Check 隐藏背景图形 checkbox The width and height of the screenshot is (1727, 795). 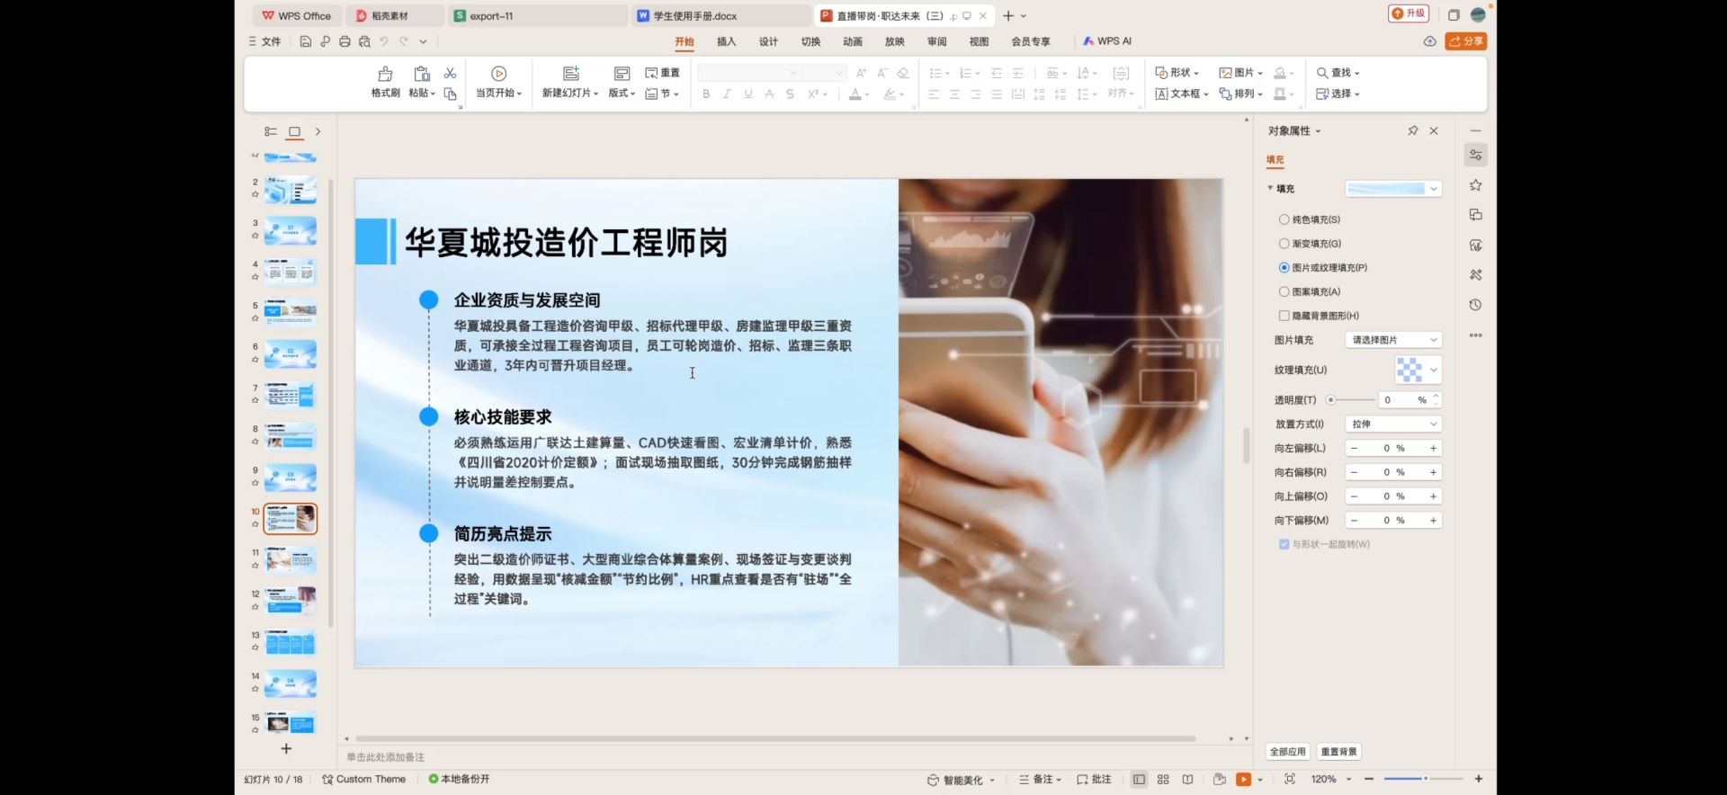tap(1284, 316)
